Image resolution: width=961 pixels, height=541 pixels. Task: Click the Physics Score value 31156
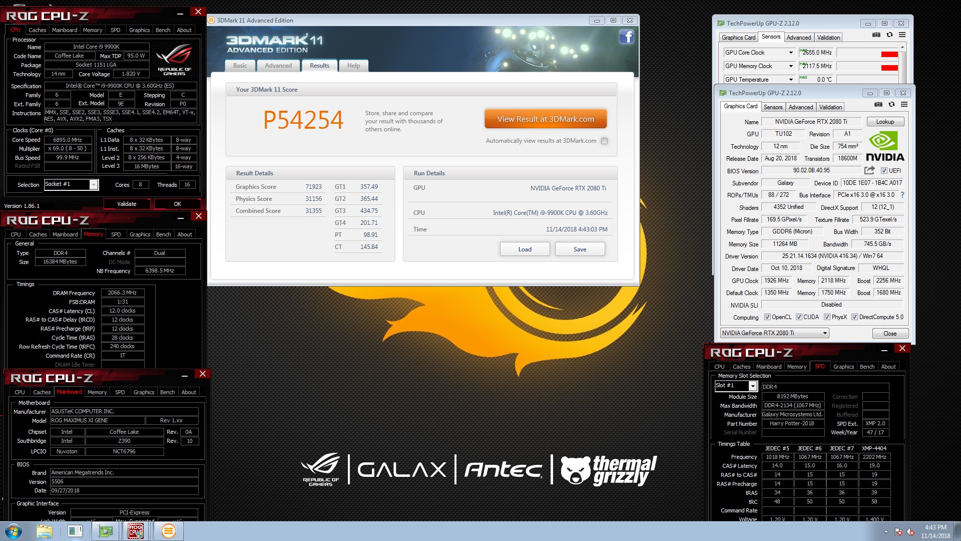pos(313,199)
